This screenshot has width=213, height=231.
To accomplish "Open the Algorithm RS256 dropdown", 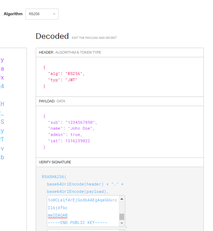I will [42, 14].
